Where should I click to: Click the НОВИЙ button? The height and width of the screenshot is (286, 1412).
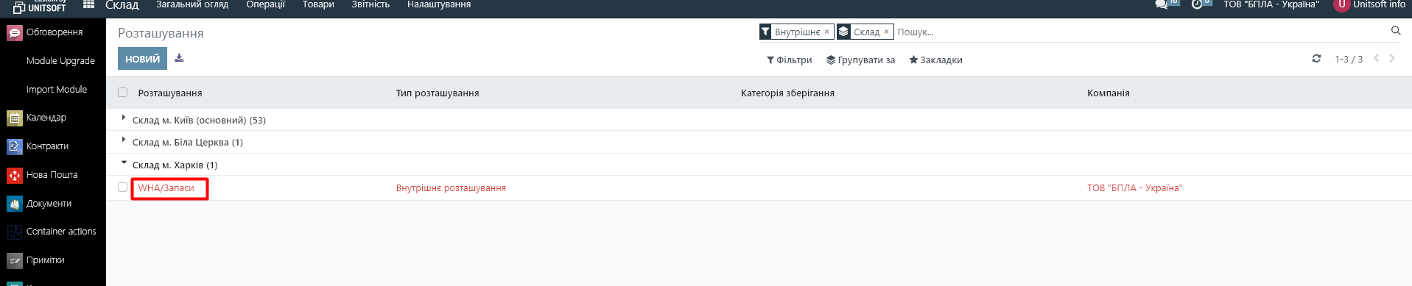point(142,59)
